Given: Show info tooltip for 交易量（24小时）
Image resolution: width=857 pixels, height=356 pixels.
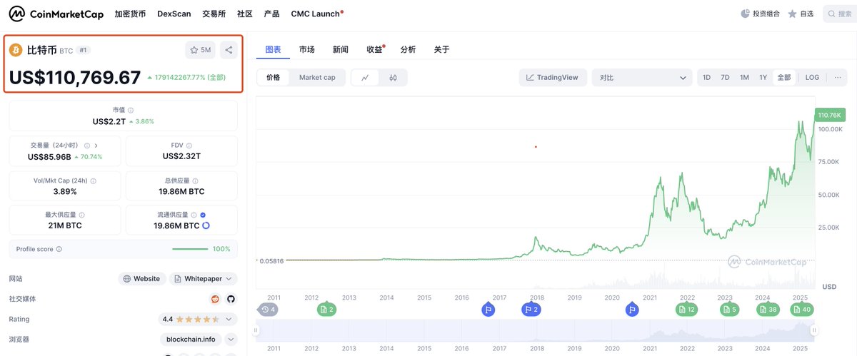Looking at the screenshot, I should pyautogui.click(x=87, y=145).
